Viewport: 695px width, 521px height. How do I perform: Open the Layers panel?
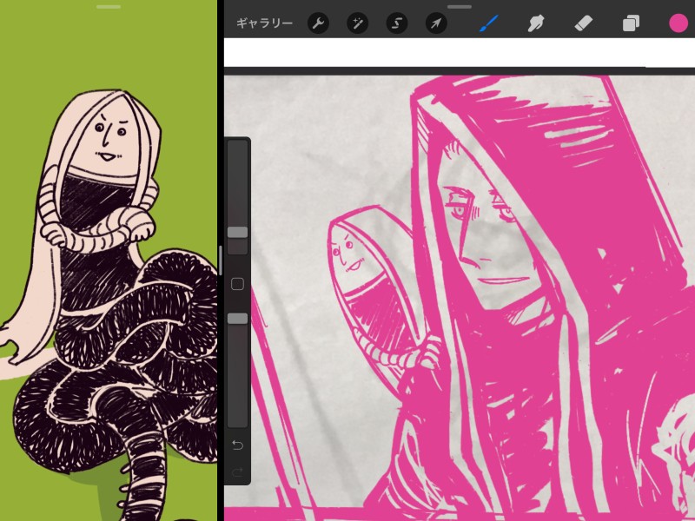pos(631,23)
